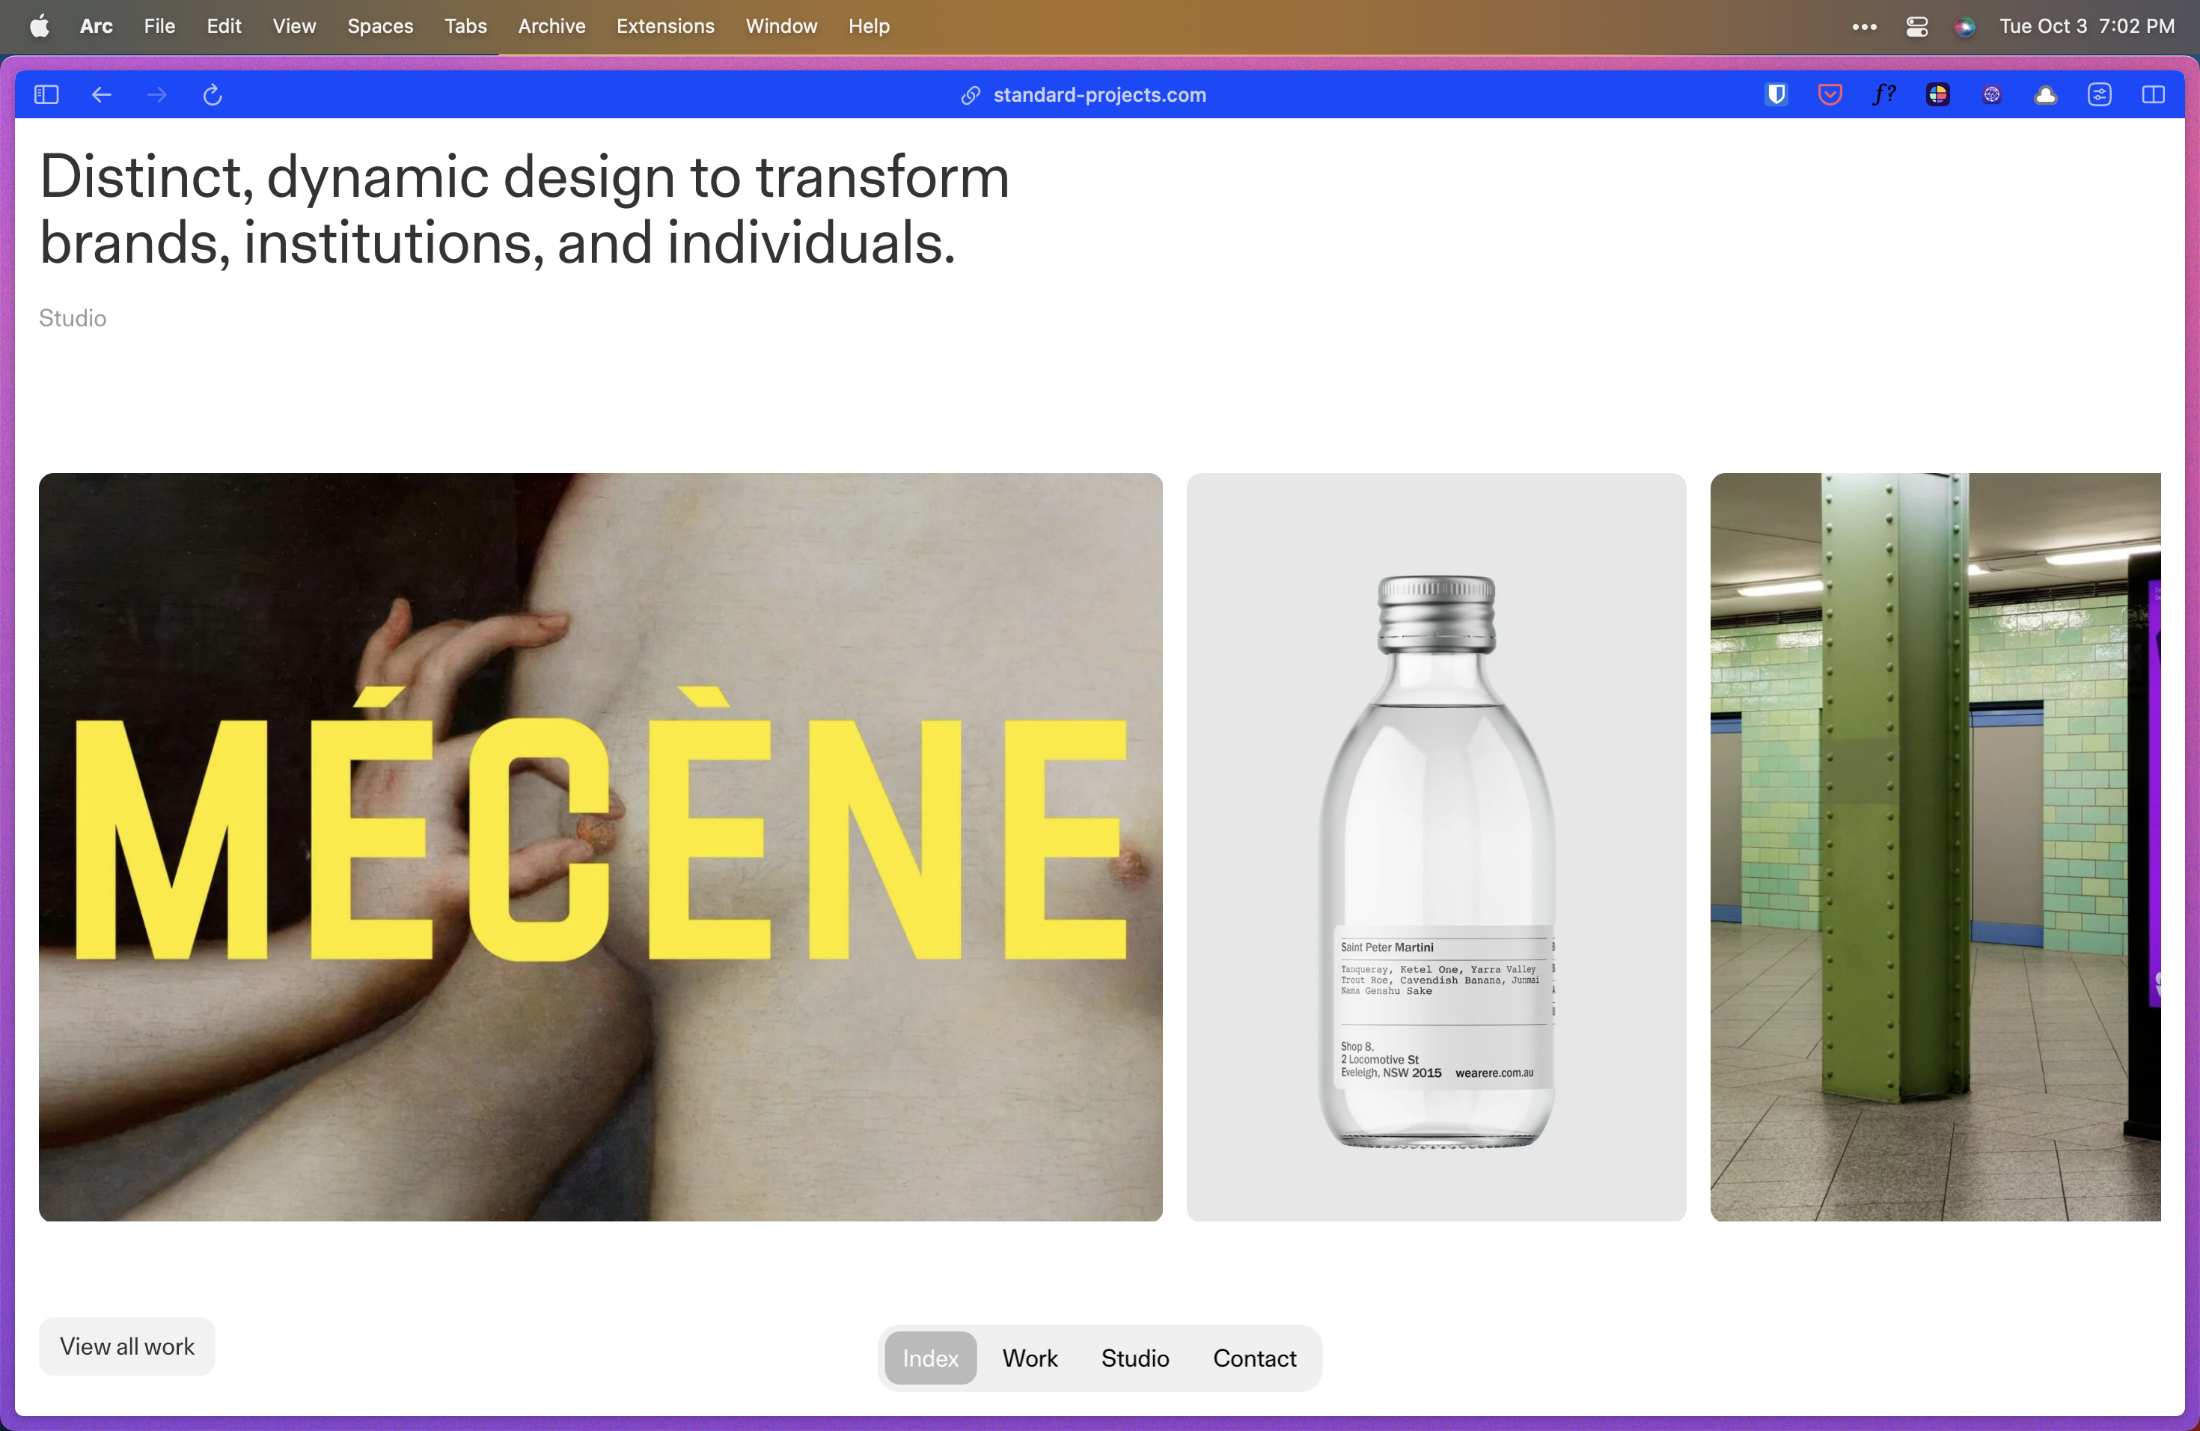This screenshot has height=1431, width=2200.
Task: Reload the current page
Action: point(213,94)
